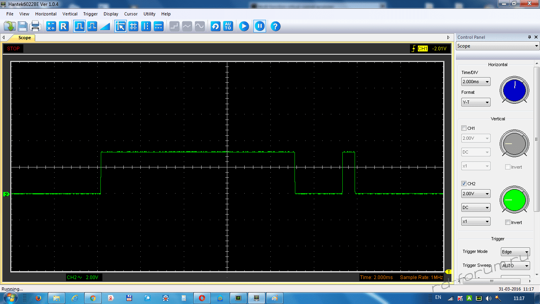This screenshot has width=540, height=304.
Task: Click the print icon in toolbar
Action: pyautogui.click(x=35, y=27)
